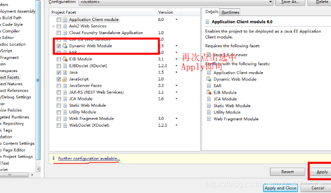The image size is (331, 193).
Task: Open version dropdown for Java facet
Action: [176, 72]
